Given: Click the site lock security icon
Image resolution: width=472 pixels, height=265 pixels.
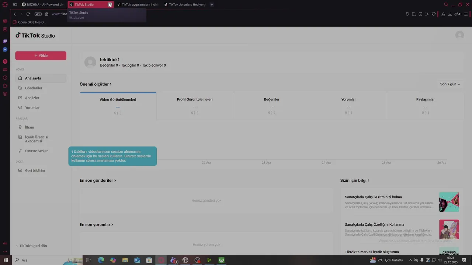Looking at the screenshot, I should [x=46, y=14].
